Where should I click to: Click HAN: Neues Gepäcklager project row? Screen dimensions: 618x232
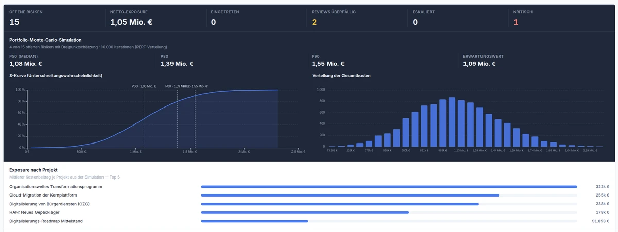(309, 212)
